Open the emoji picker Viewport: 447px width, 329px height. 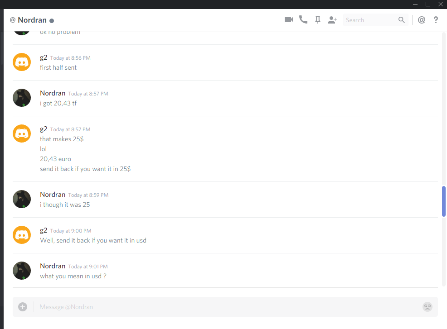[428, 307]
